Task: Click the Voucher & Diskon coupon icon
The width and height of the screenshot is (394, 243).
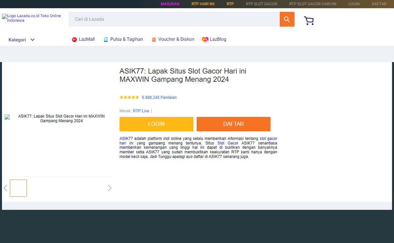Action: [x=154, y=39]
